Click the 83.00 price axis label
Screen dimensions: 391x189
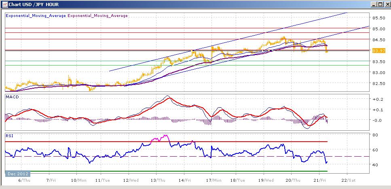(378, 72)
